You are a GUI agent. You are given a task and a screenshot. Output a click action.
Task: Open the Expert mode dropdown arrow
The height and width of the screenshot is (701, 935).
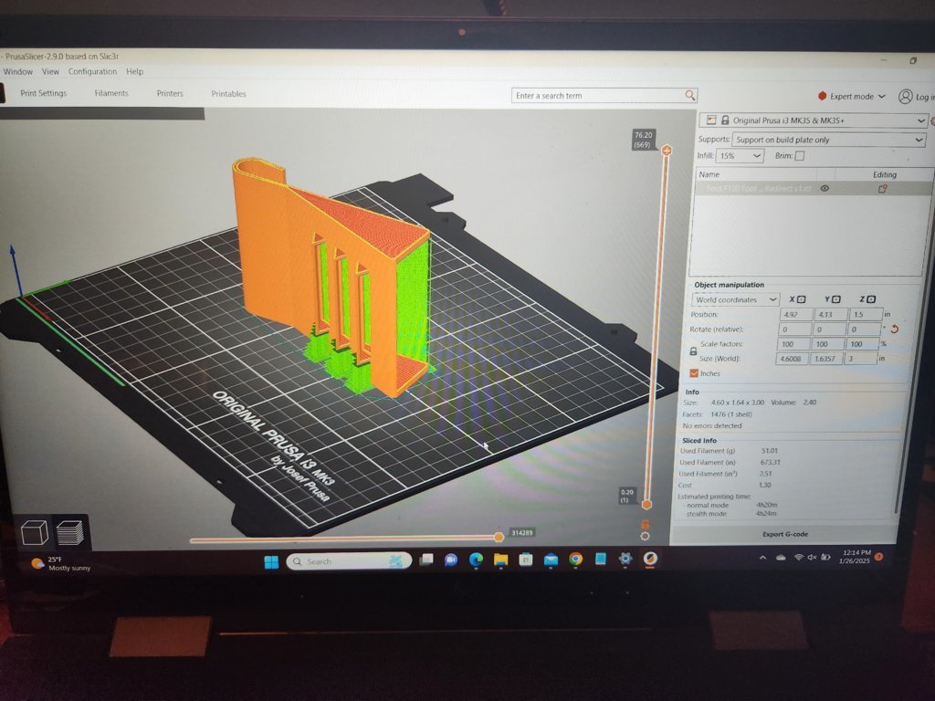pos(882,96)
